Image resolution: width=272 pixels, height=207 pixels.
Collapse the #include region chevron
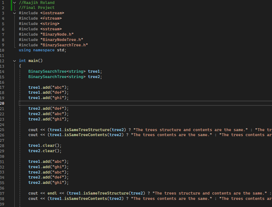15,13
